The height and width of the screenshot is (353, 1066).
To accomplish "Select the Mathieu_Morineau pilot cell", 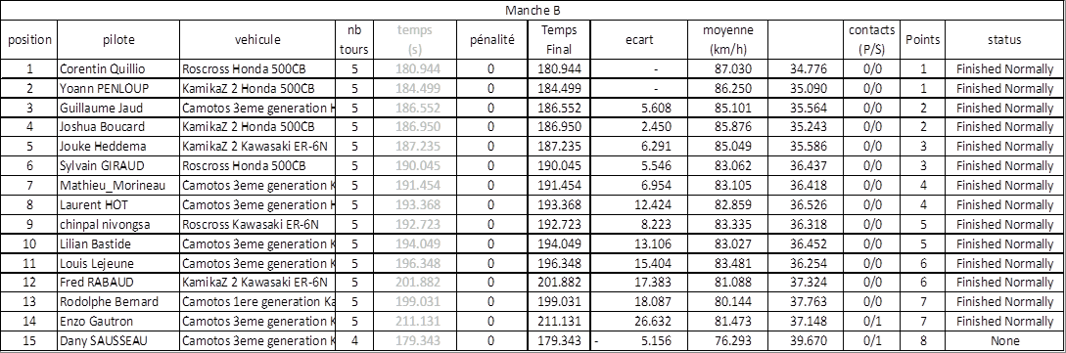I will [x=118, y=186].
